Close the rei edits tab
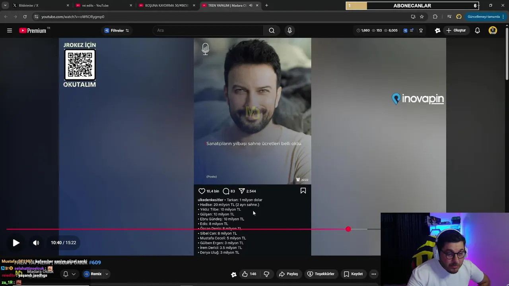This screenshot has height=286, width=509. tap(131, 6)
